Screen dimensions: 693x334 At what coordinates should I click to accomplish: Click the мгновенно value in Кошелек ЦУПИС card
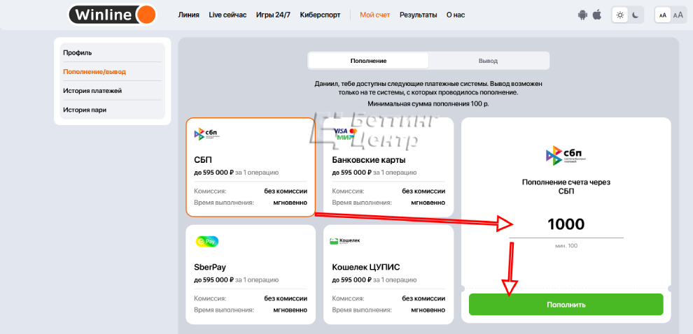tap(428, 310)
